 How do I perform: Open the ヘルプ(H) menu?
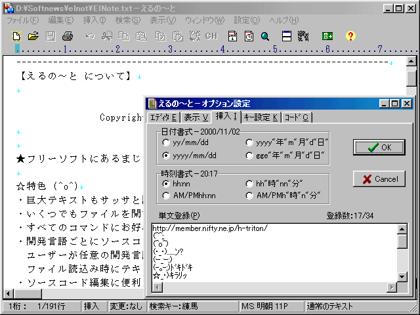coord(284,20)
